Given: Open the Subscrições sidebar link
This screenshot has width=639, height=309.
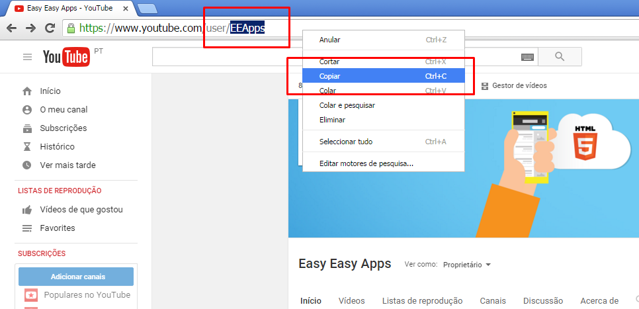Looking at the screenshot, I should pyautogui.click(x=63, y=128).
